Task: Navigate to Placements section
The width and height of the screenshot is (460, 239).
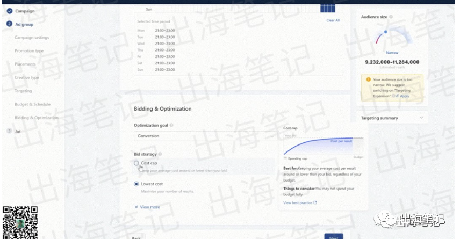Action: (x=25, y=64)
